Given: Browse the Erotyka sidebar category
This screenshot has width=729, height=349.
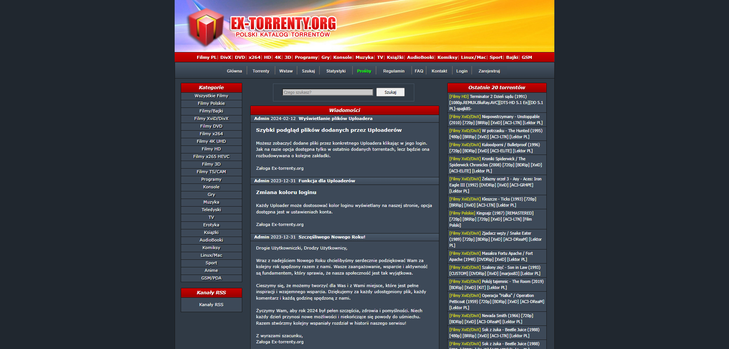Looking at the screenshot, I should coord(211,225).
